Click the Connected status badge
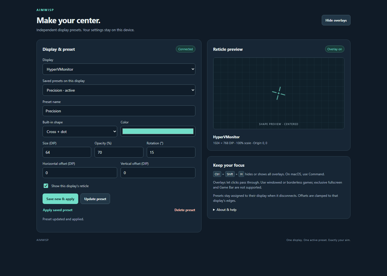Screen dimensions: 387x276 [185, 49]
